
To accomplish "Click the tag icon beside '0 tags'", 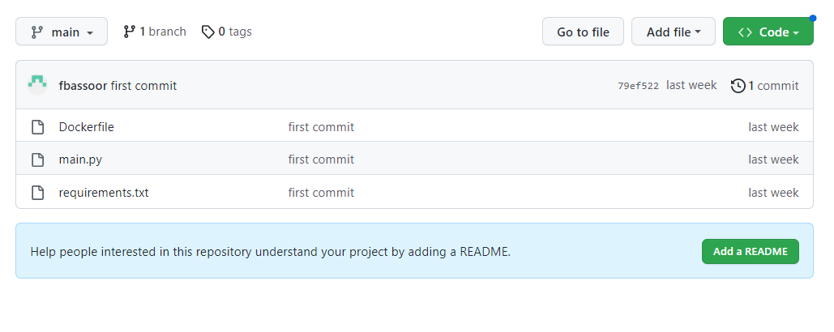I will click(208, 32).
